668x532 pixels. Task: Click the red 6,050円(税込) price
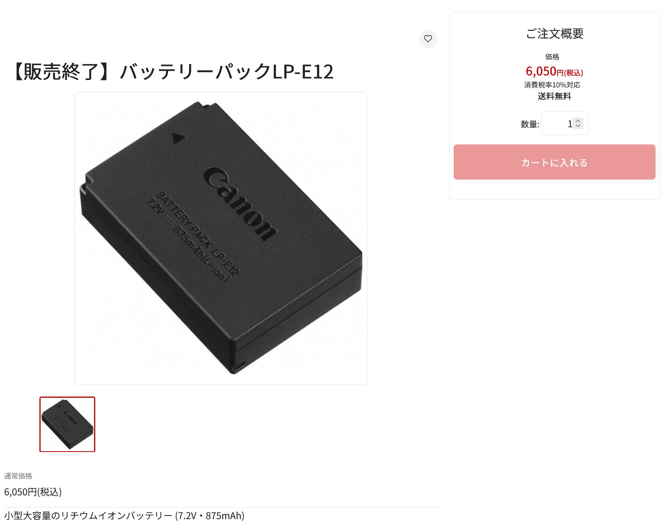click(554, 71)
